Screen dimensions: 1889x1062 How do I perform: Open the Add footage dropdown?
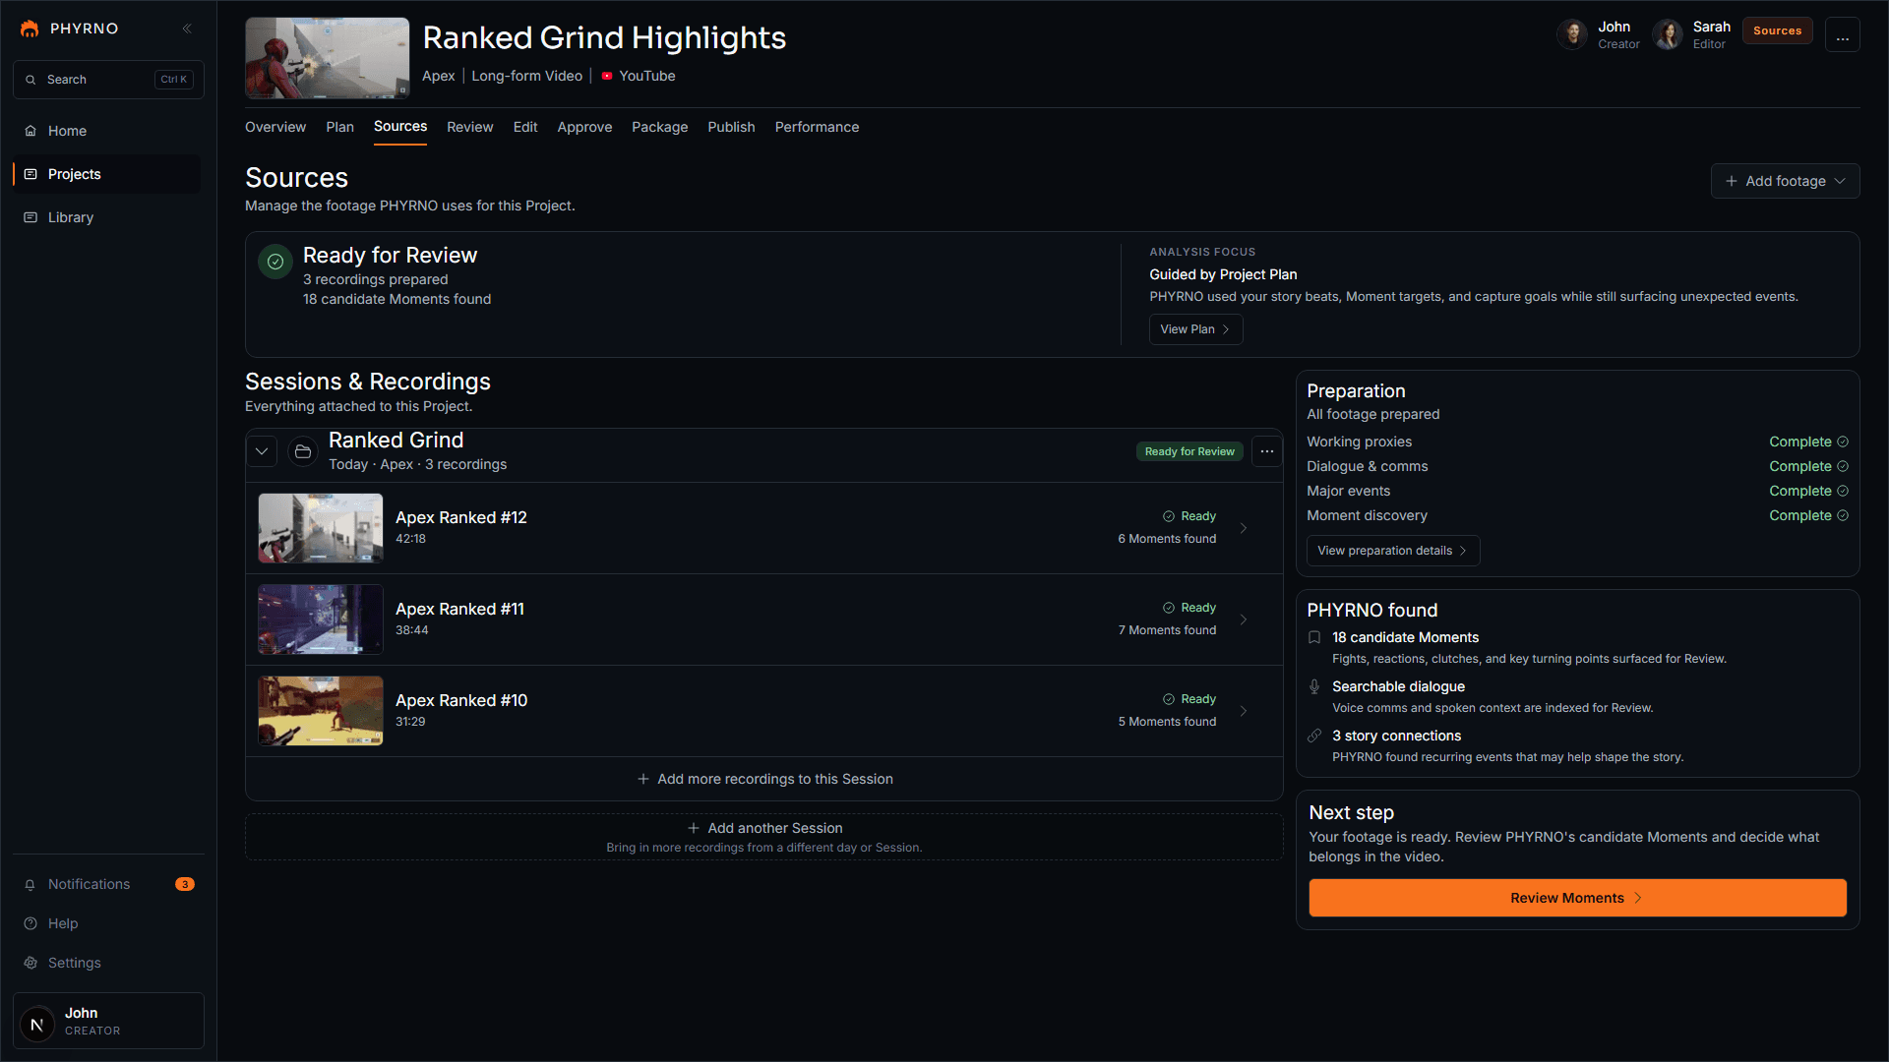[x=1785, y=181]
